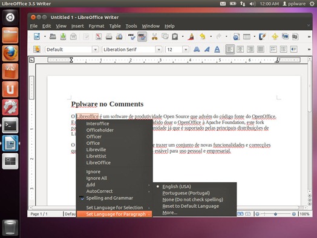317x238 pixels.
Task: Open a file with the Open folder icon
Action: [x=53, y=36]
